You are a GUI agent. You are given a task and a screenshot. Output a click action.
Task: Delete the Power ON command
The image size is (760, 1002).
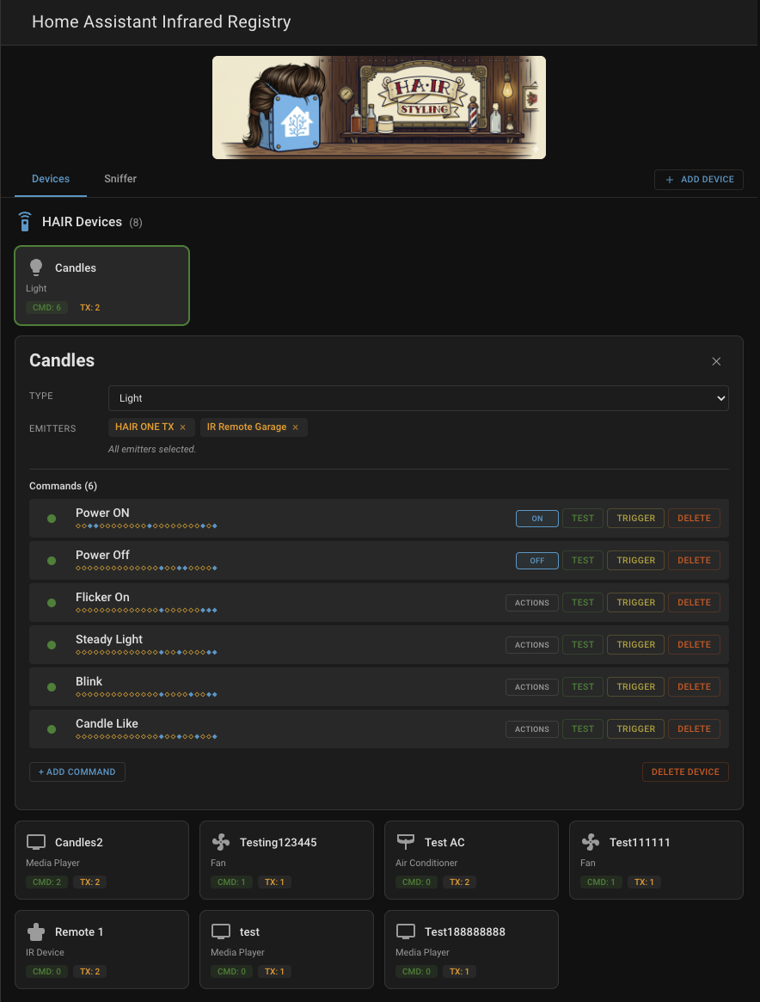pos(694,519)
